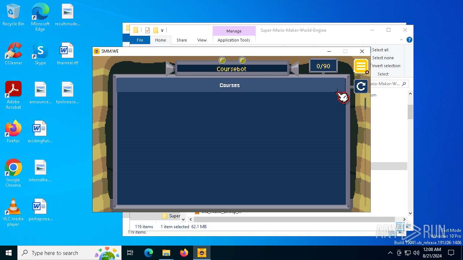Switch Explorer to details view icon
The image size is (463, 260).
[x=400, y=227]
